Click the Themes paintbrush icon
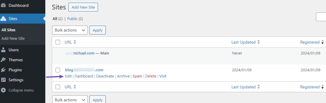 coord(3,60)
